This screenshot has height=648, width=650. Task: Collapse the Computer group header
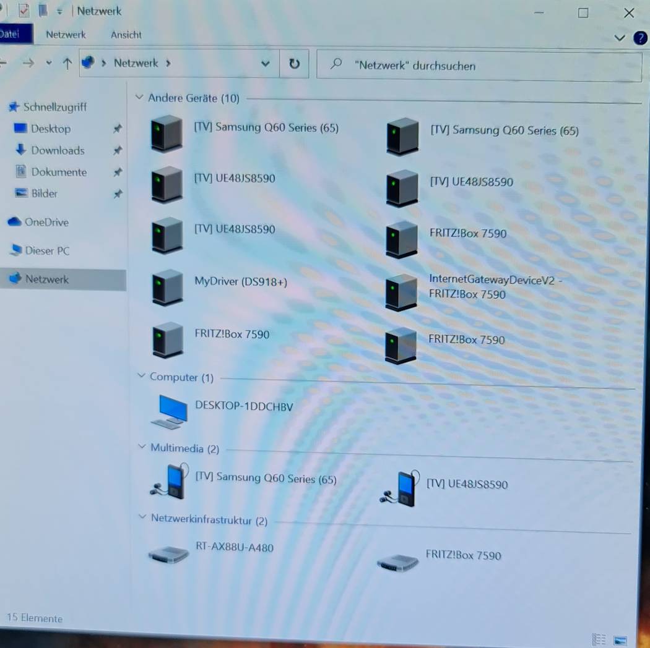141,377
